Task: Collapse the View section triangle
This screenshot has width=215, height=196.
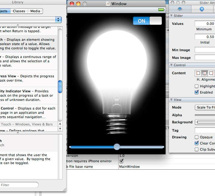Action: [x=171, y=100]
